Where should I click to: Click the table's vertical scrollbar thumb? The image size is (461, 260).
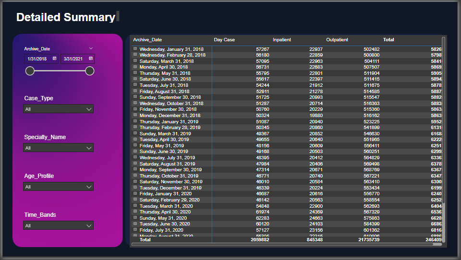443,120
